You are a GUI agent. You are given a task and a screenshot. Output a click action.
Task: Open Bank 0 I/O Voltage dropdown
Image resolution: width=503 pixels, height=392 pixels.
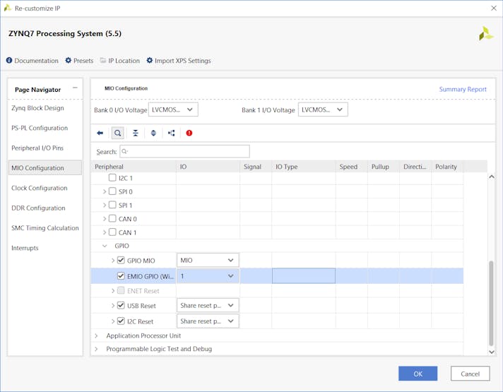point(173,109)
